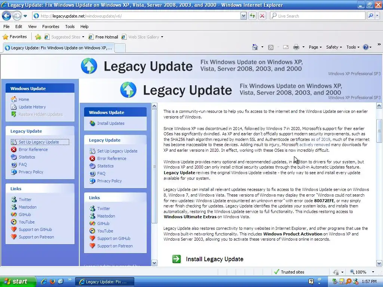The height and width of the screenshot is (287, 383).
Task: Click the FAQ icon in inner sidebar
Action: [x=92, y=173]
